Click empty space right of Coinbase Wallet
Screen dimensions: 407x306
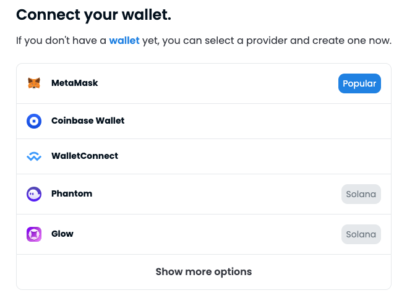point(260,121)
